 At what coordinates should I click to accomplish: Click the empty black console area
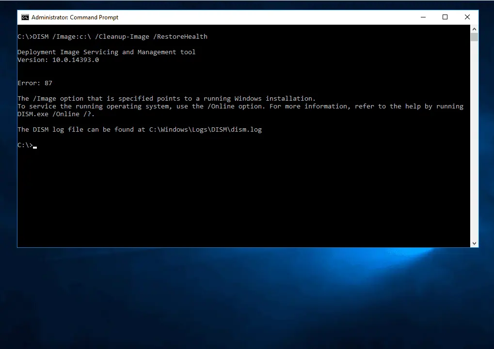click(x=243, y=195)
